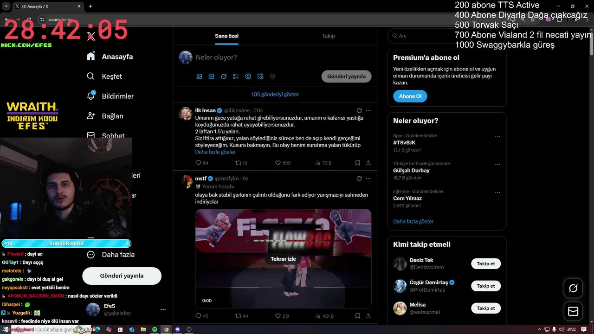Click the composer Gönderi yayınla button
Viewport: 594px width, 334px height.
coord(346,77)
